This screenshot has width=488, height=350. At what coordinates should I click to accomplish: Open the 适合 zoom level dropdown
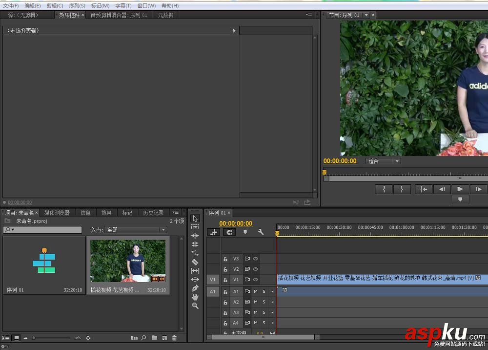click(383, 161)
